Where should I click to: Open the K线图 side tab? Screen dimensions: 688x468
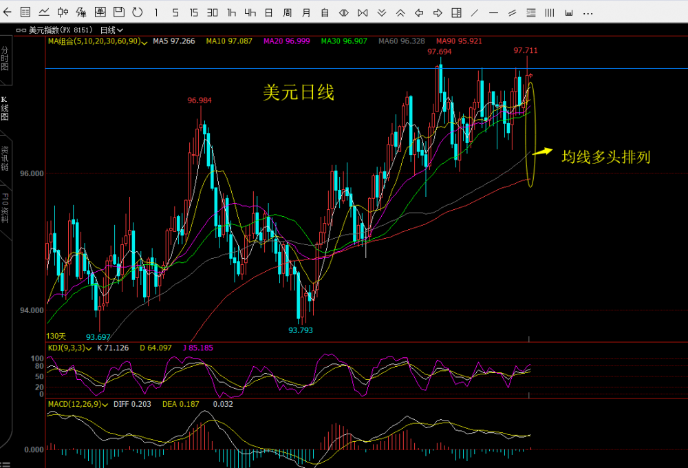(x=5, y=108)
